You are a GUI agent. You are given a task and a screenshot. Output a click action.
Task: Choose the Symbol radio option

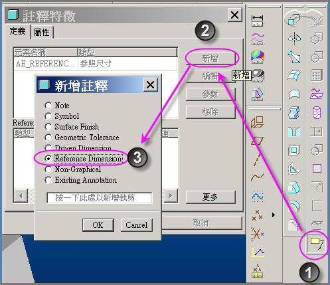[x=62, y=116]
